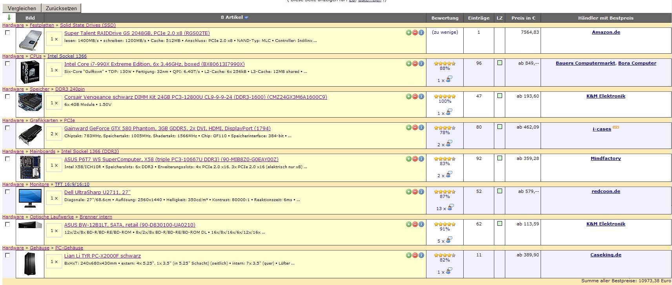Open info icon for Gainward GTX 580

pyautogui.click(x=421, y=127)
